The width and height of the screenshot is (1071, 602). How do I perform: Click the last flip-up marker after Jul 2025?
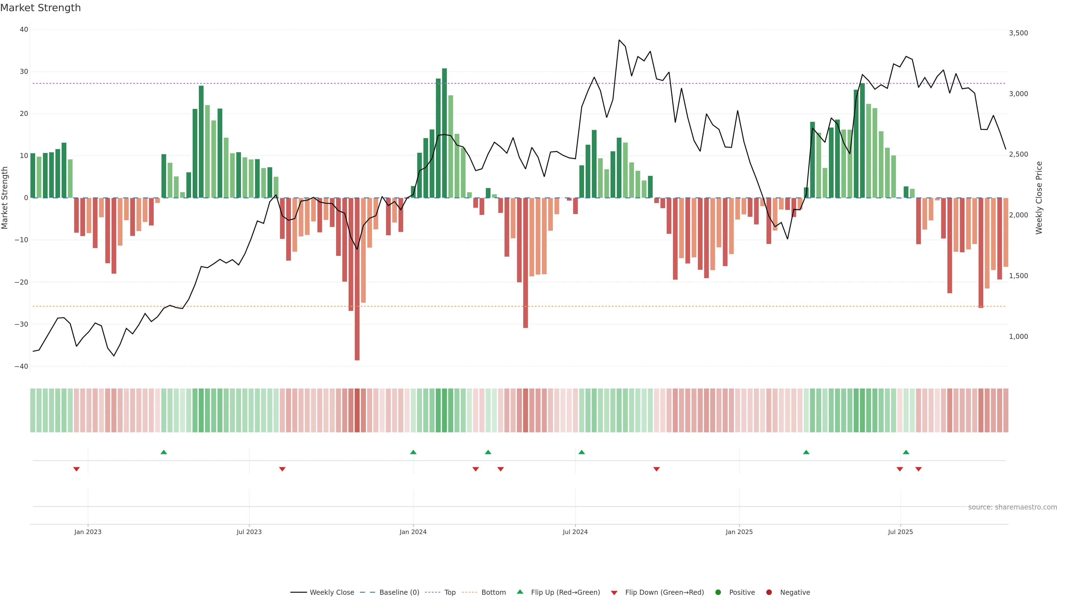pos(906,452)
